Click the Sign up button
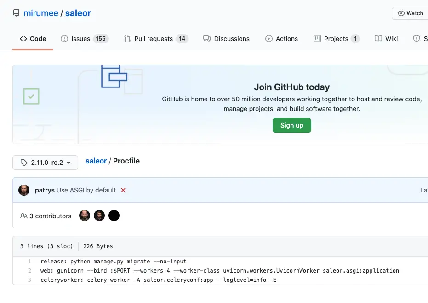 (292, 125)
